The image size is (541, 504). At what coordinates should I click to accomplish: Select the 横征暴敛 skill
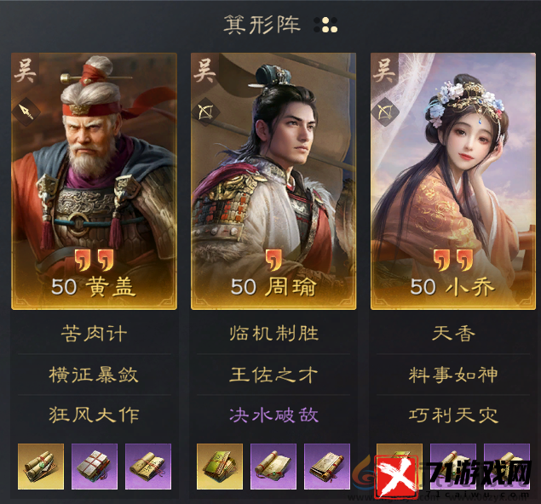click(94, 375)
